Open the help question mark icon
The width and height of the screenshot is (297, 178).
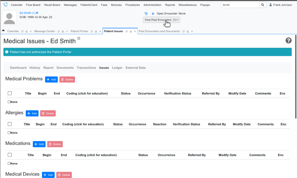[x=288, y=40]
